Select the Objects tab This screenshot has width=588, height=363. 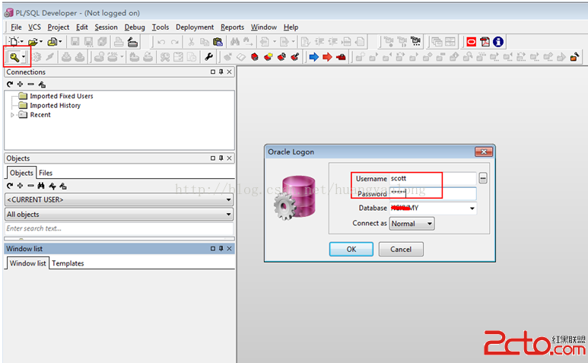21,173
